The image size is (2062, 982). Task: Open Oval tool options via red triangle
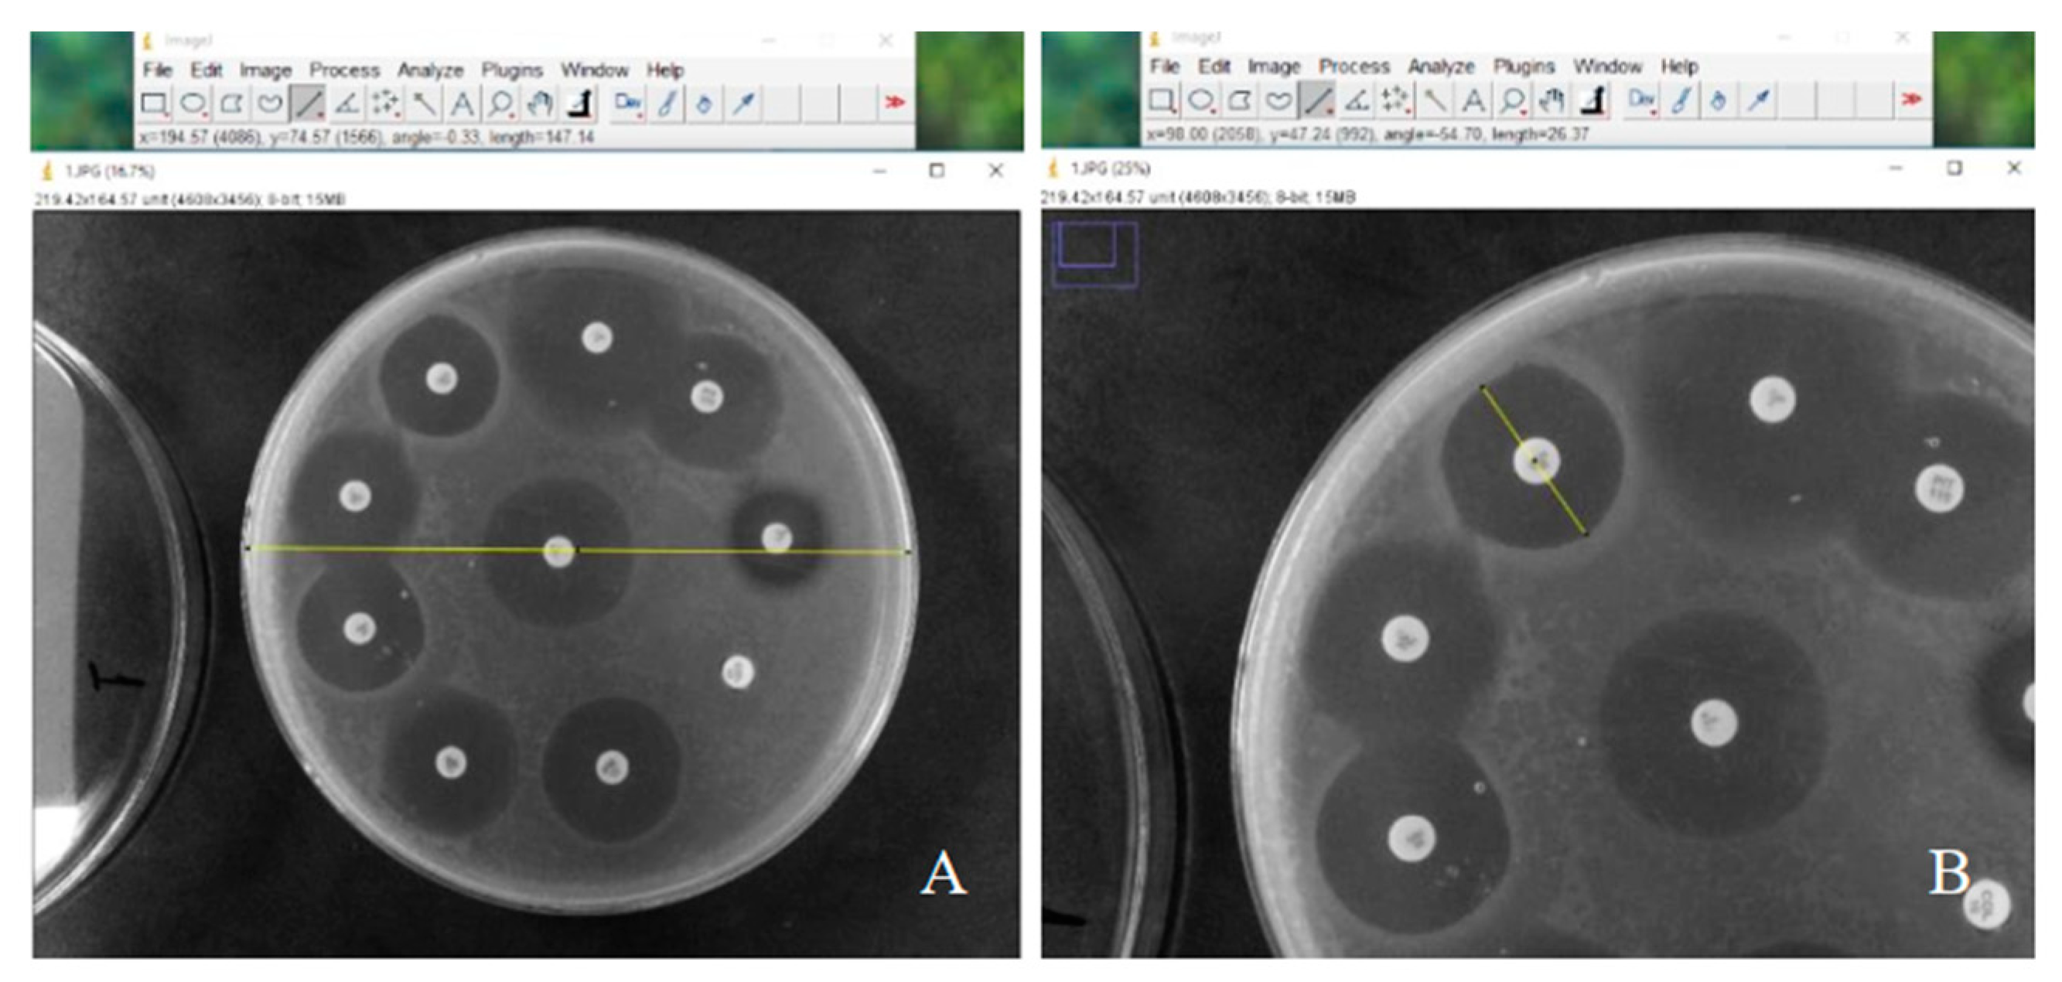click(x=205, y=116)
